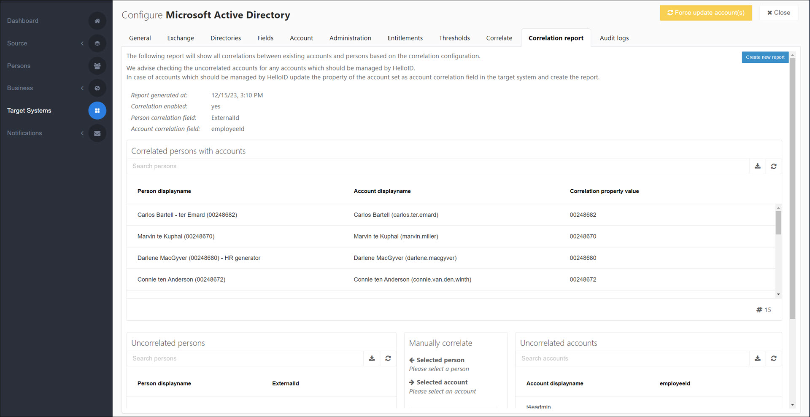Refresh uncorrelated persons list
The width and height of the screenshot is (810, 417).
pyautogui.click(x=388, y=358)
